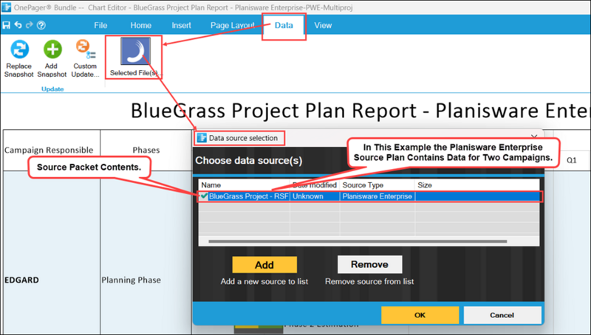The image size is (591, 335).
Task: Select the BlueGrass Project - RSF row name
Action: point(248,196)
